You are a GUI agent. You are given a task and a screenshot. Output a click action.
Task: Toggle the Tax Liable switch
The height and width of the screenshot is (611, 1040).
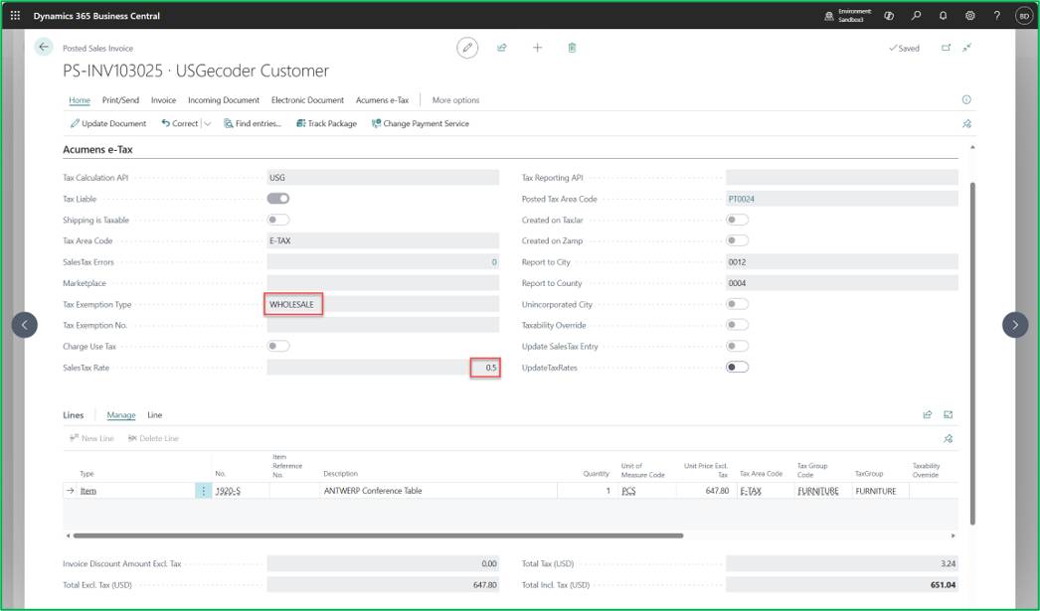click(278, 199)
